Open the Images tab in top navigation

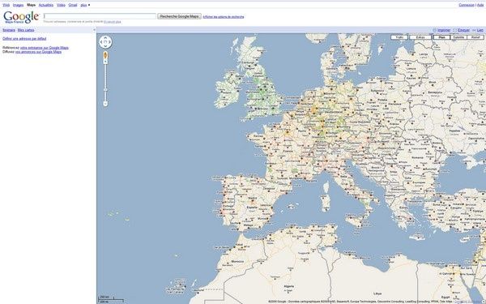tap(19, 5)
